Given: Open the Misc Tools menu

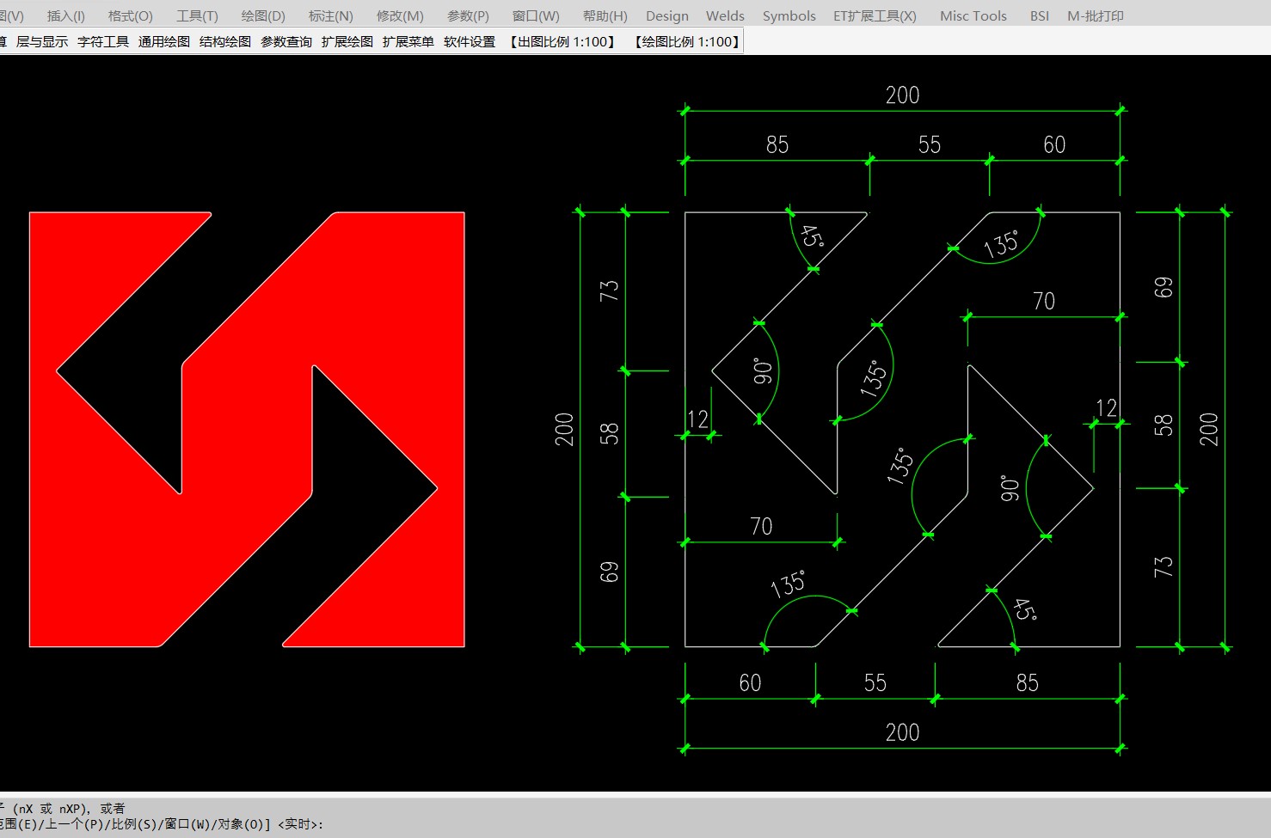Looking at the screenshot, I should tap(973, 15).
